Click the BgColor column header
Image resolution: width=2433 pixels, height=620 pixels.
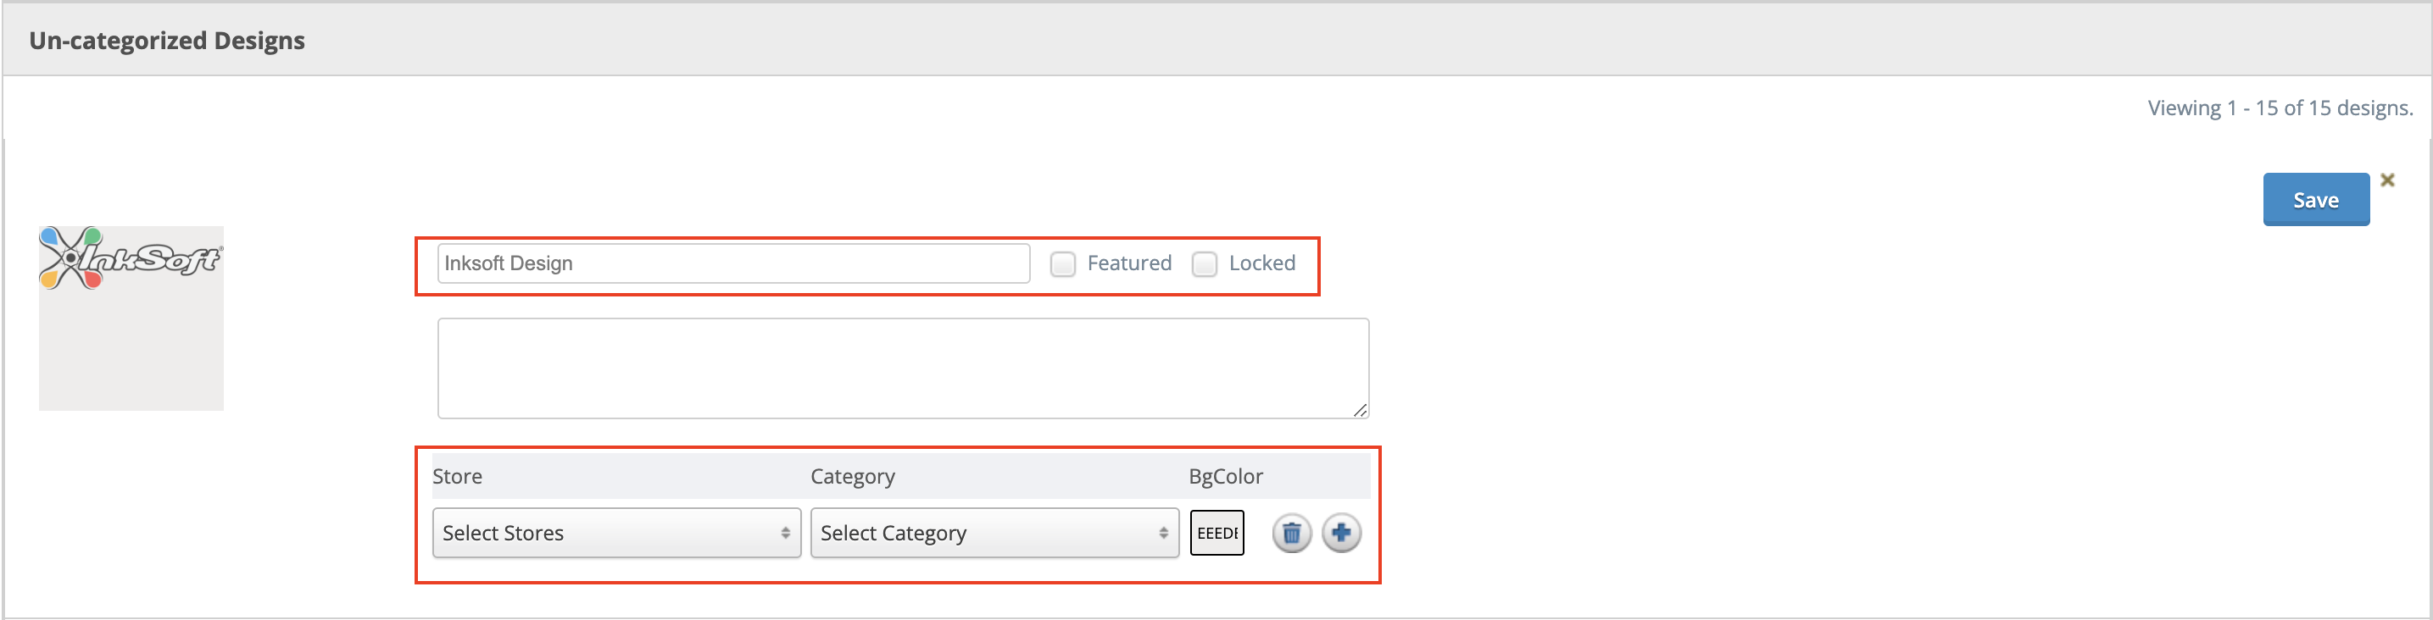(1226, 477)
